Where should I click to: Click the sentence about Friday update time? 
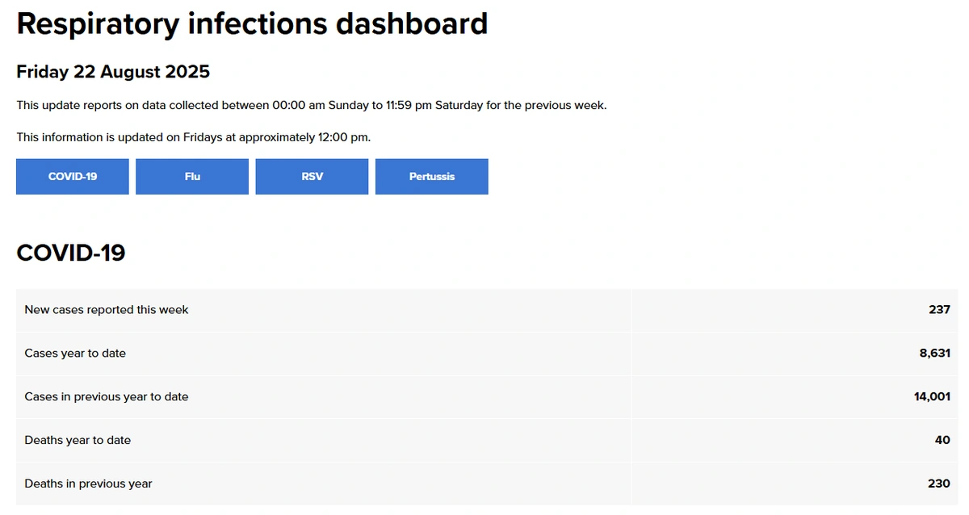point(194,137)
